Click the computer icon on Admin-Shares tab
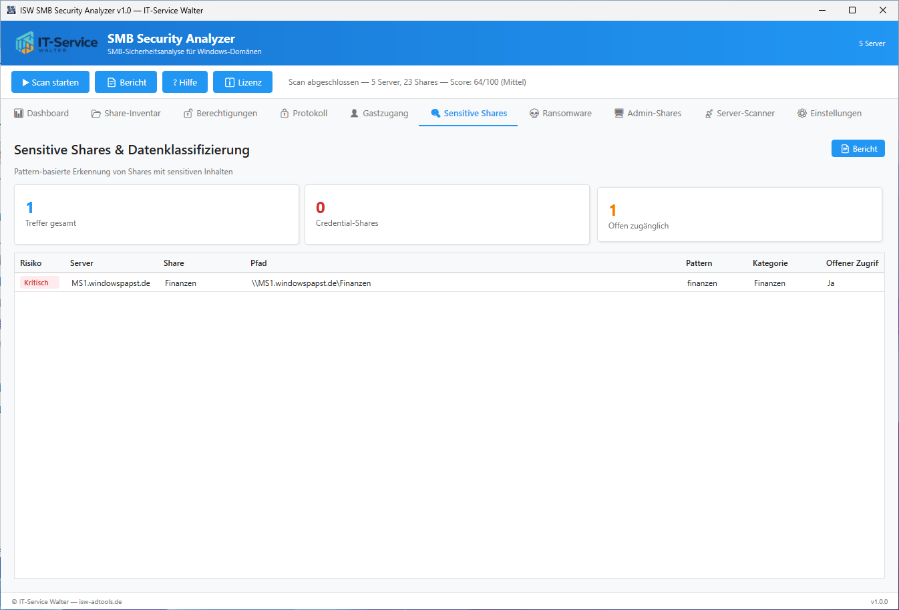 point(619,114)
